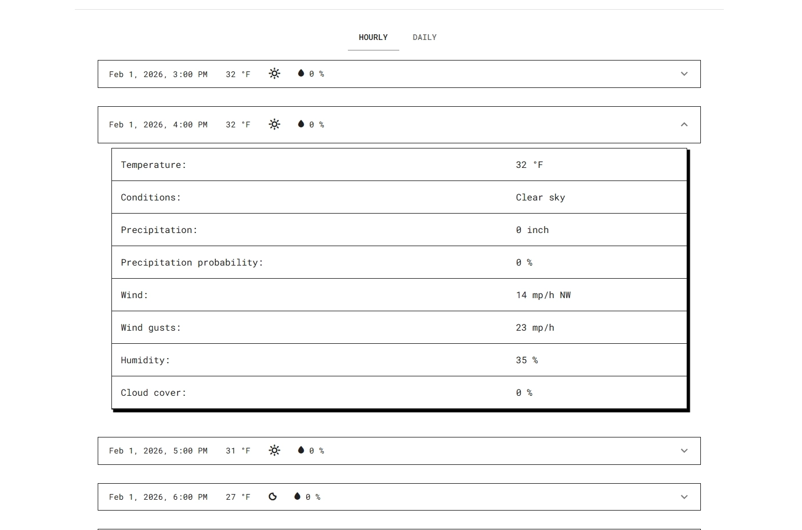Image resolution: width=802 pixels, height=530 pixels.
Task: Expand the 5:00 PM forecast chevron
Action: point(684,451)
